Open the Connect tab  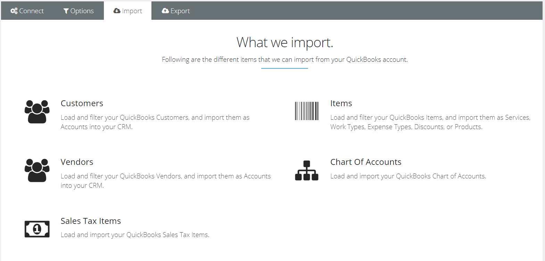tap(27, 11)
